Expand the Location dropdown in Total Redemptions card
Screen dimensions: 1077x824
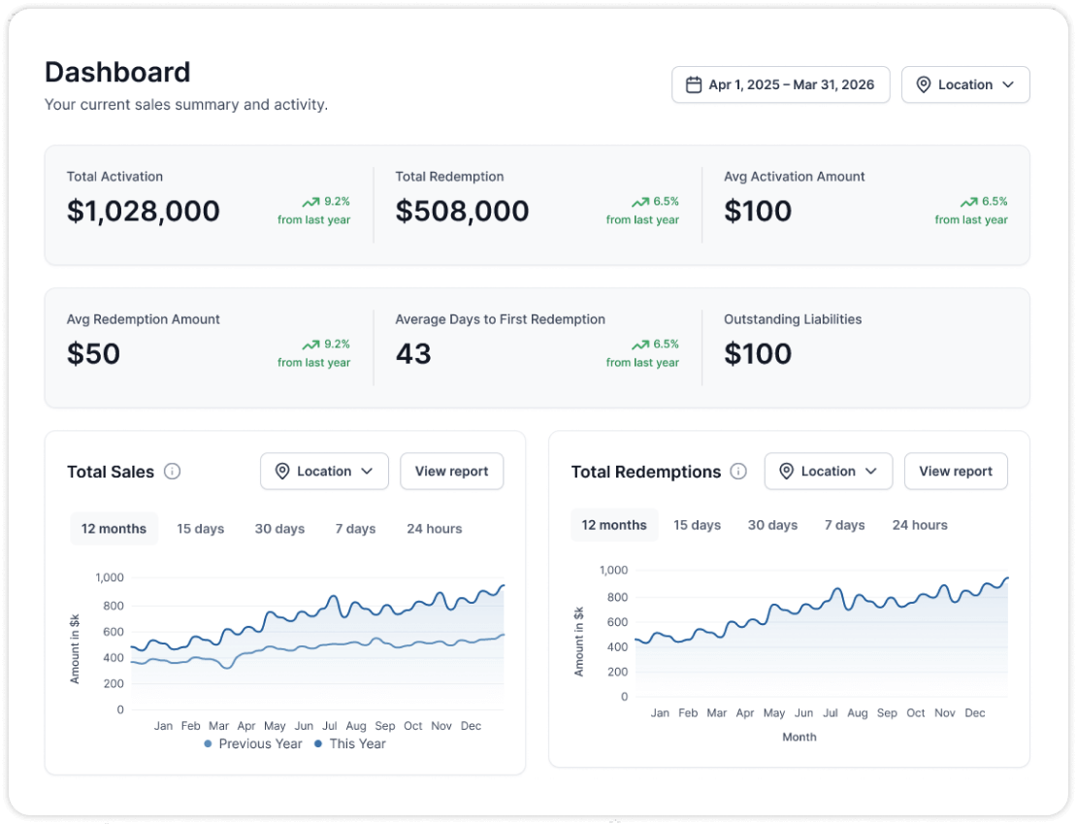click(x=829, y=471)
